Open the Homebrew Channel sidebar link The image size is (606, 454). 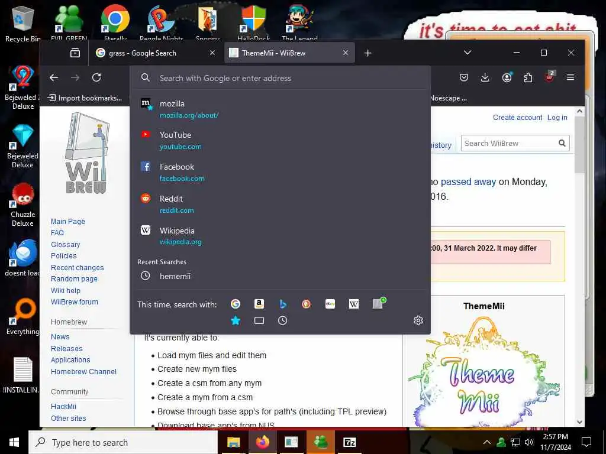click(x=83, y=371)
